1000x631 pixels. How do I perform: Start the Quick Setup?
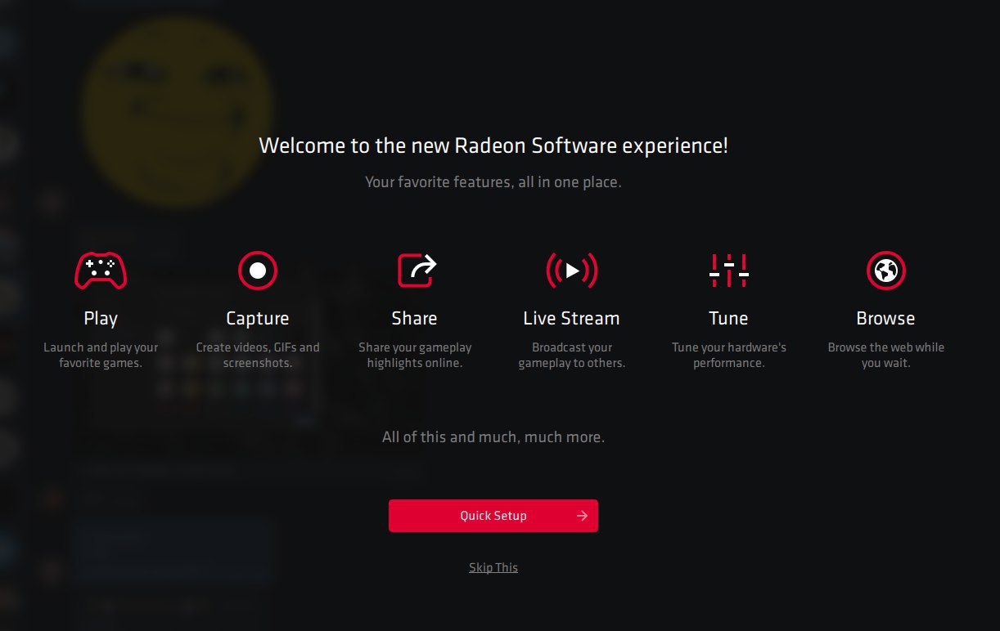pos(493,516)
